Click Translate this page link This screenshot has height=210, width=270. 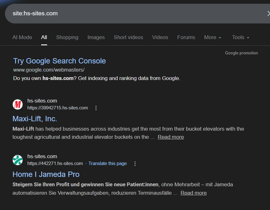tap(107, 163)
